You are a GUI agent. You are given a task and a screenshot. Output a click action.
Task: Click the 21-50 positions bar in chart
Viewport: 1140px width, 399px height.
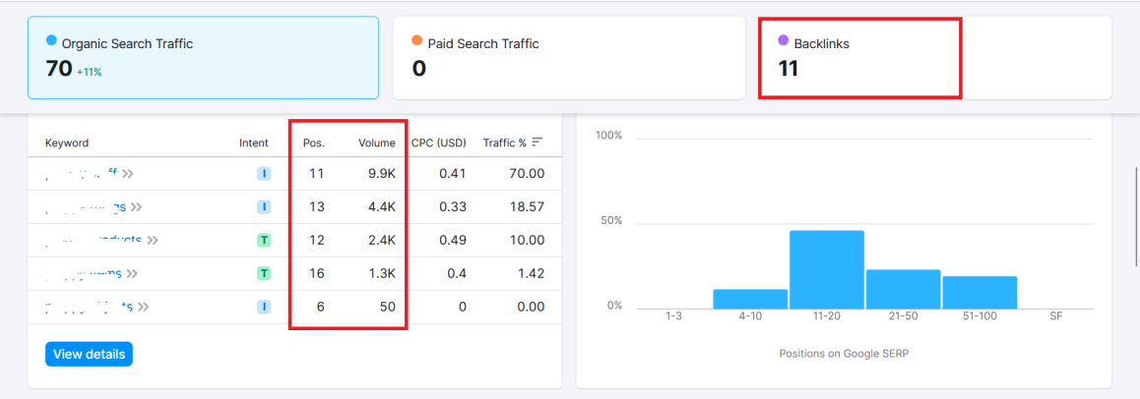point(903,290)
